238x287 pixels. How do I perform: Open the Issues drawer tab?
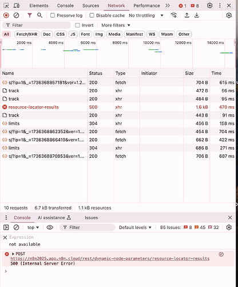tap(91, 218)
